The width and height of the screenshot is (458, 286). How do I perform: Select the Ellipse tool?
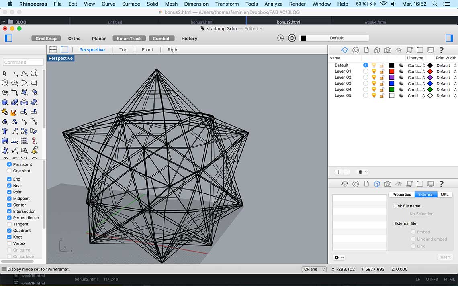(14, 83)
